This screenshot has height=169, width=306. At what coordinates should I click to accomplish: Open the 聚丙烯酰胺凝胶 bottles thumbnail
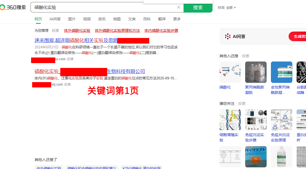[x=256, y=72]
